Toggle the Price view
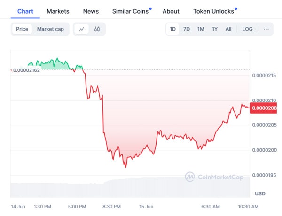This screenshot has width=282, height=216. click(x=22, y=29)
